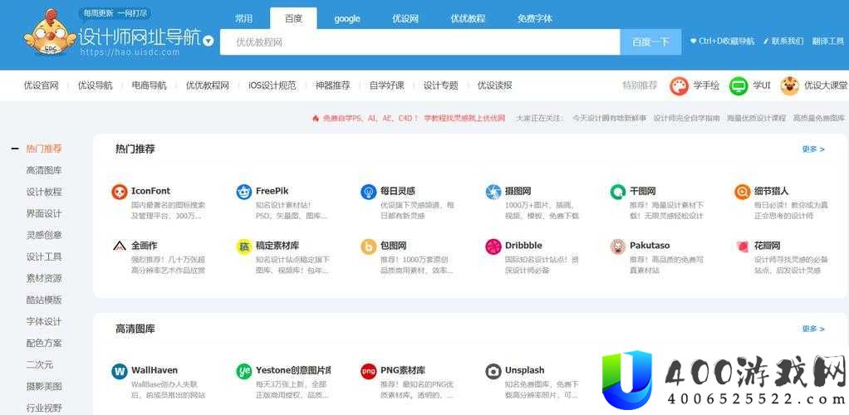Select the 百度 search tab

click(x=293, y=18)
